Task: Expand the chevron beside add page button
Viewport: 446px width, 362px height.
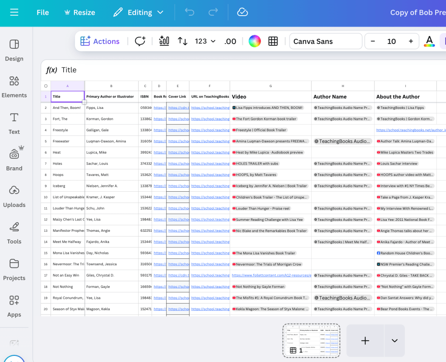Action: [x=395, y=341]
